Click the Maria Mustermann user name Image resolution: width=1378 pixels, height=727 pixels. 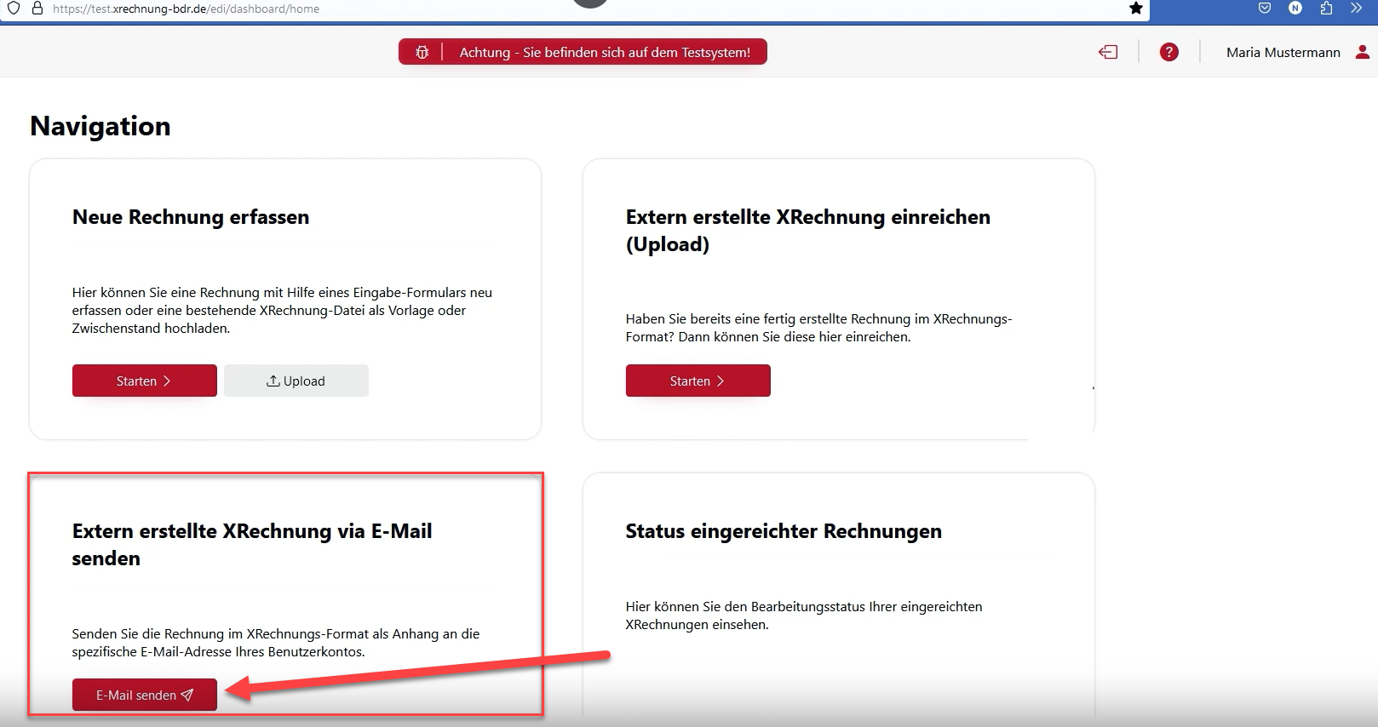click(x=1283, y=52)
